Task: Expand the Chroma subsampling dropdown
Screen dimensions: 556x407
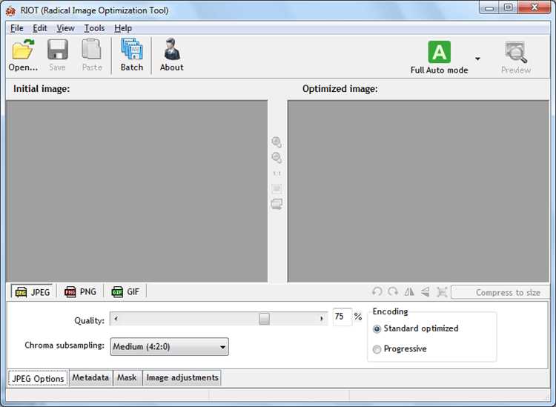Action: tap(223, 347)
